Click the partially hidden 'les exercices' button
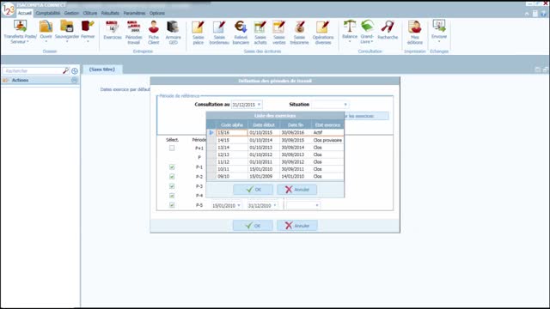This screenshot has height=309, width=550. [x=366, y=116]
